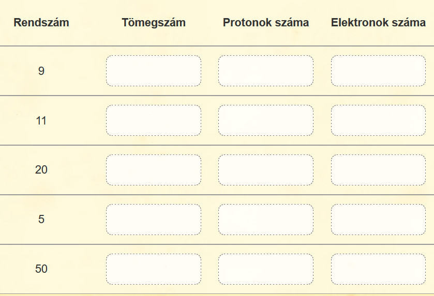Image resolution: width=434 pixels, height=296 pixels.
Task: Click the Elektronok száma column header
Action: click(x=378, y=23)
